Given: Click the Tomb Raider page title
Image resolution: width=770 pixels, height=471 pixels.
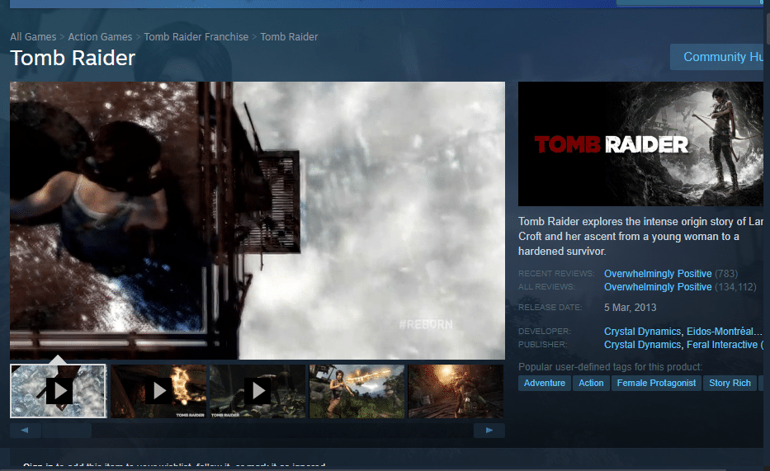Looking at the screenshot, I should pyautogui.click(x=73, y=58).
